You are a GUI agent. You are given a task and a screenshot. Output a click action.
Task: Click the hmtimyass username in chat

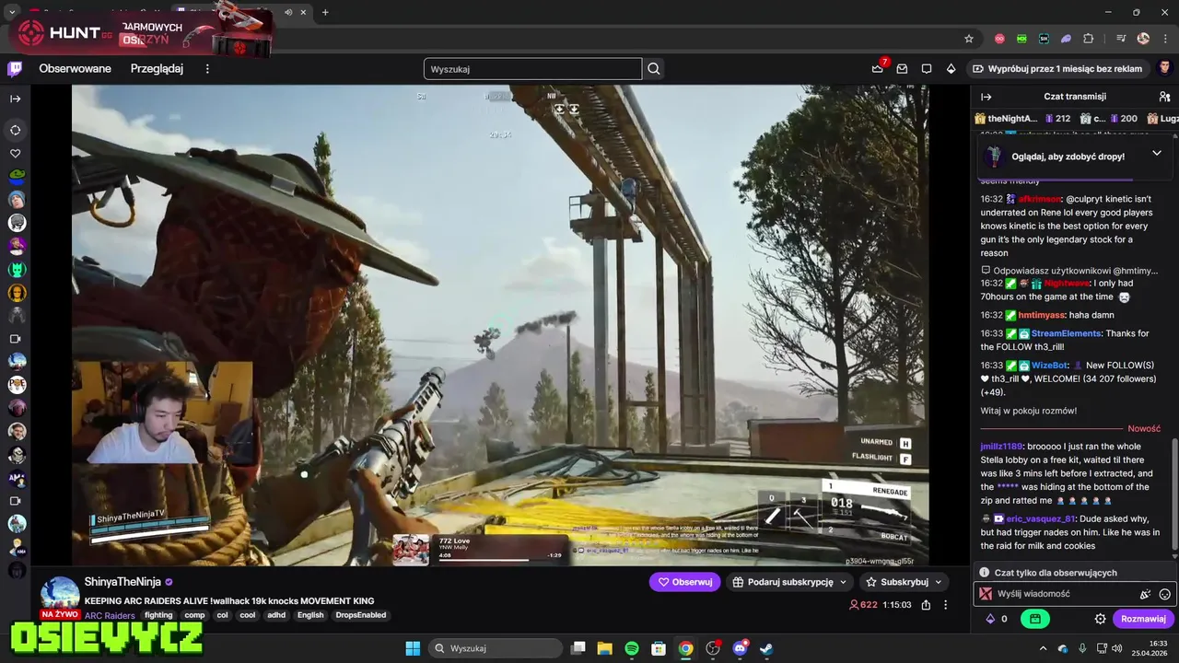[x=1042, y=315]
